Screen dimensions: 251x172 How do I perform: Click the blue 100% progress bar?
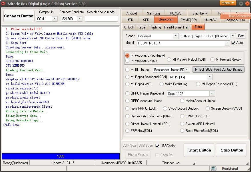(61, 156)
